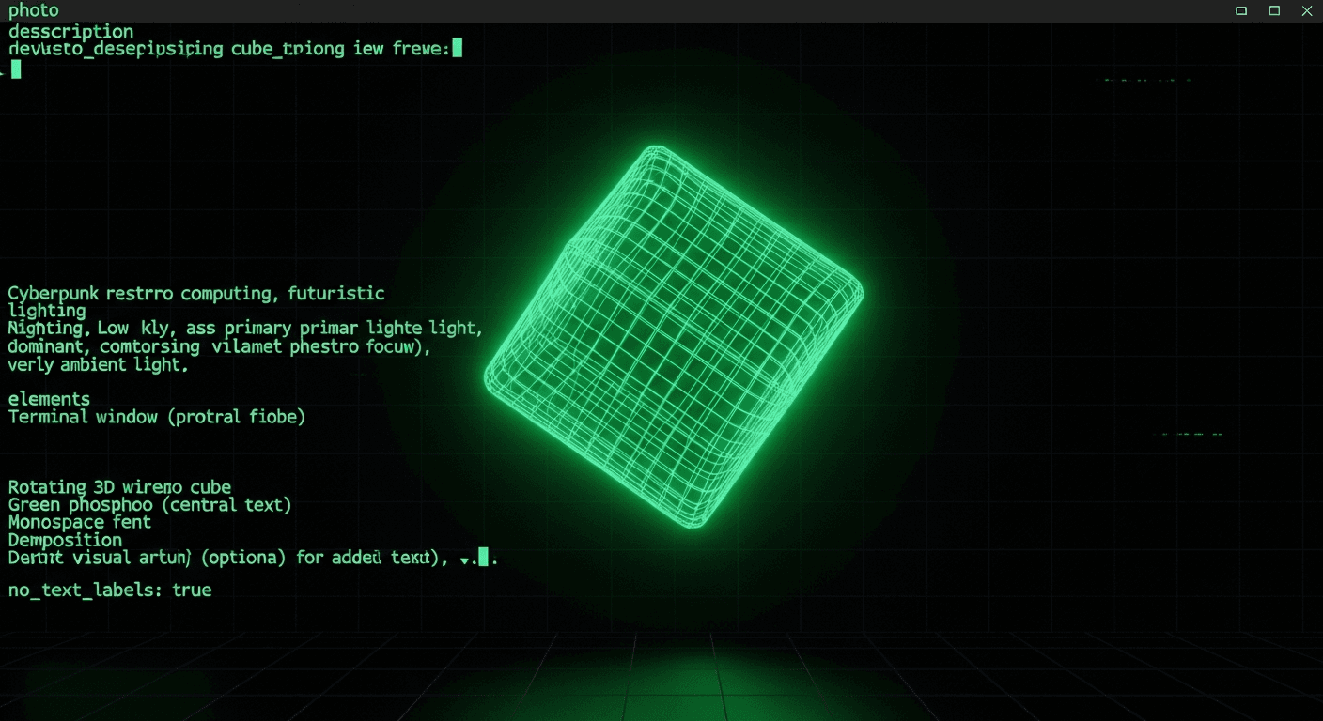Select the 'Demposition' line
1323x721 pixels.
[65, 540]
